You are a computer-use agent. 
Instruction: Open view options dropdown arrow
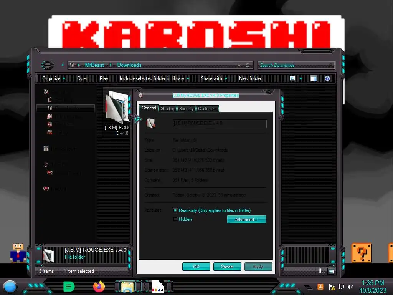(301, 78)
